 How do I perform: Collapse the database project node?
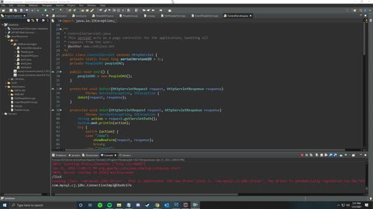tap(2, 24)
